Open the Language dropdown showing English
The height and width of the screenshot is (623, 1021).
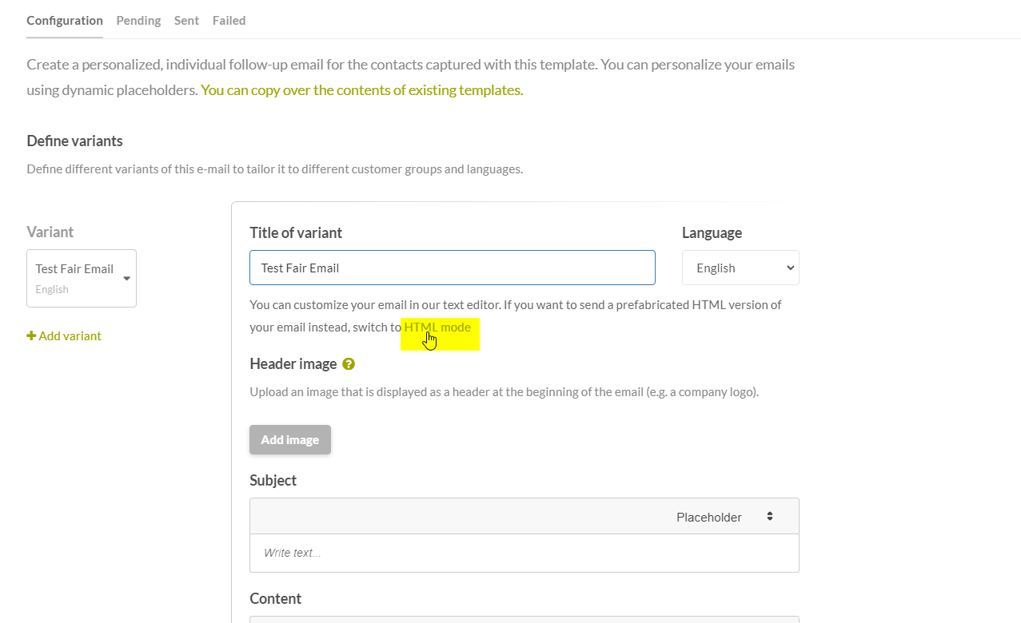(x=740, y=268)
